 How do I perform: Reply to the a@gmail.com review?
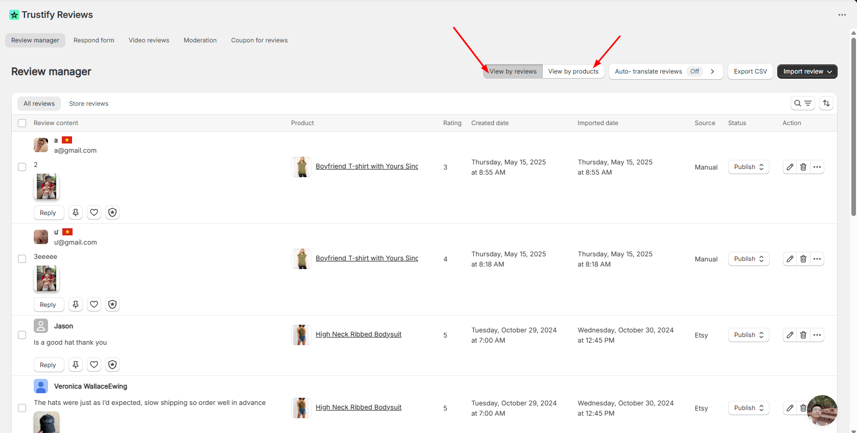pos(49,212)
